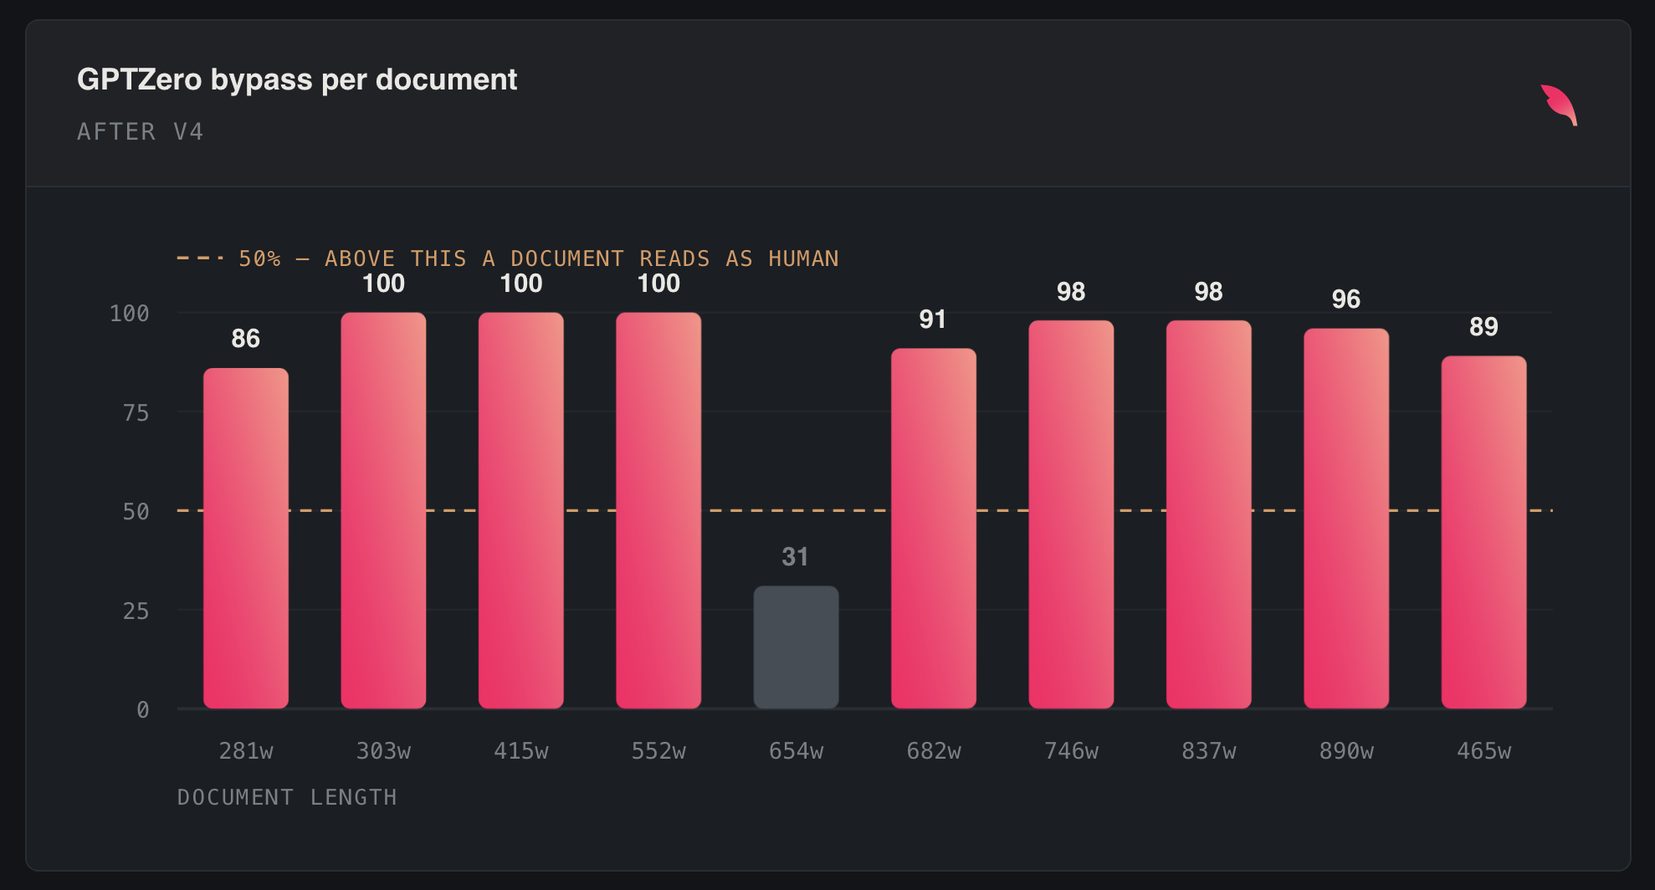
Task: Click the '100' value above the 415w bar
Action: tap(521, 284)
